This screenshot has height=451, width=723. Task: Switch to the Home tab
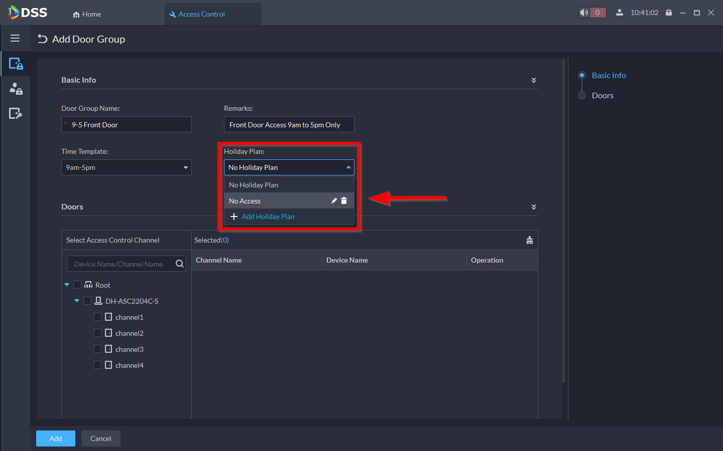click(87, 14)
